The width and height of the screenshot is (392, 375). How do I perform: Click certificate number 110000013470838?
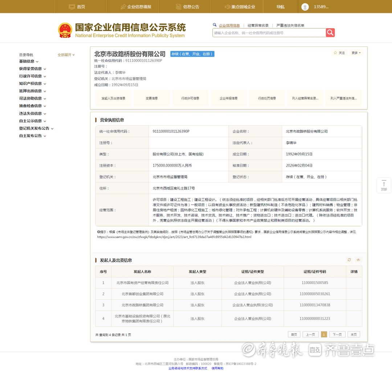pyautogui.click(x=315, y=305)
